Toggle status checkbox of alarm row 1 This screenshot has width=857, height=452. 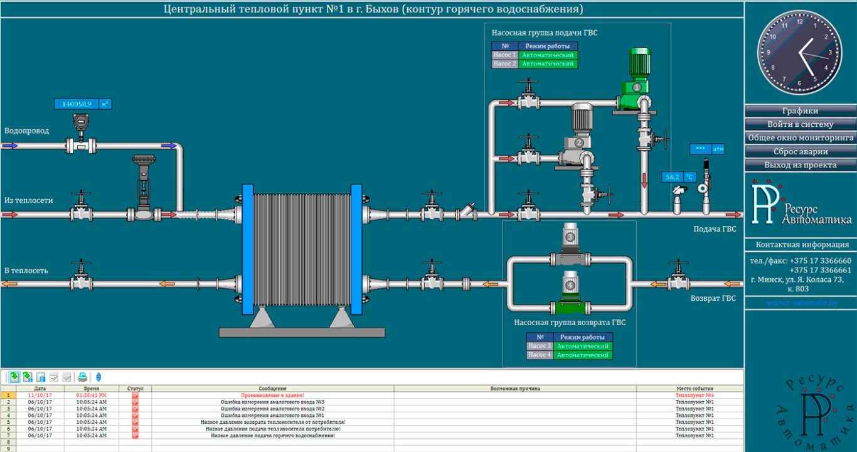point(135,395)
